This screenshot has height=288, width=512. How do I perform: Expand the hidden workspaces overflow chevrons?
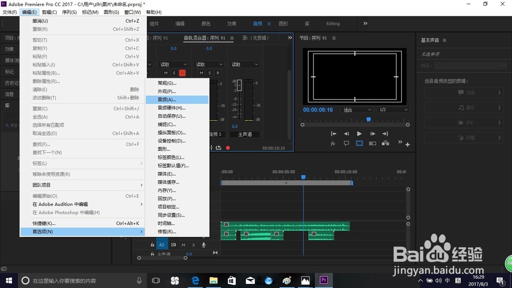[366, 24]
